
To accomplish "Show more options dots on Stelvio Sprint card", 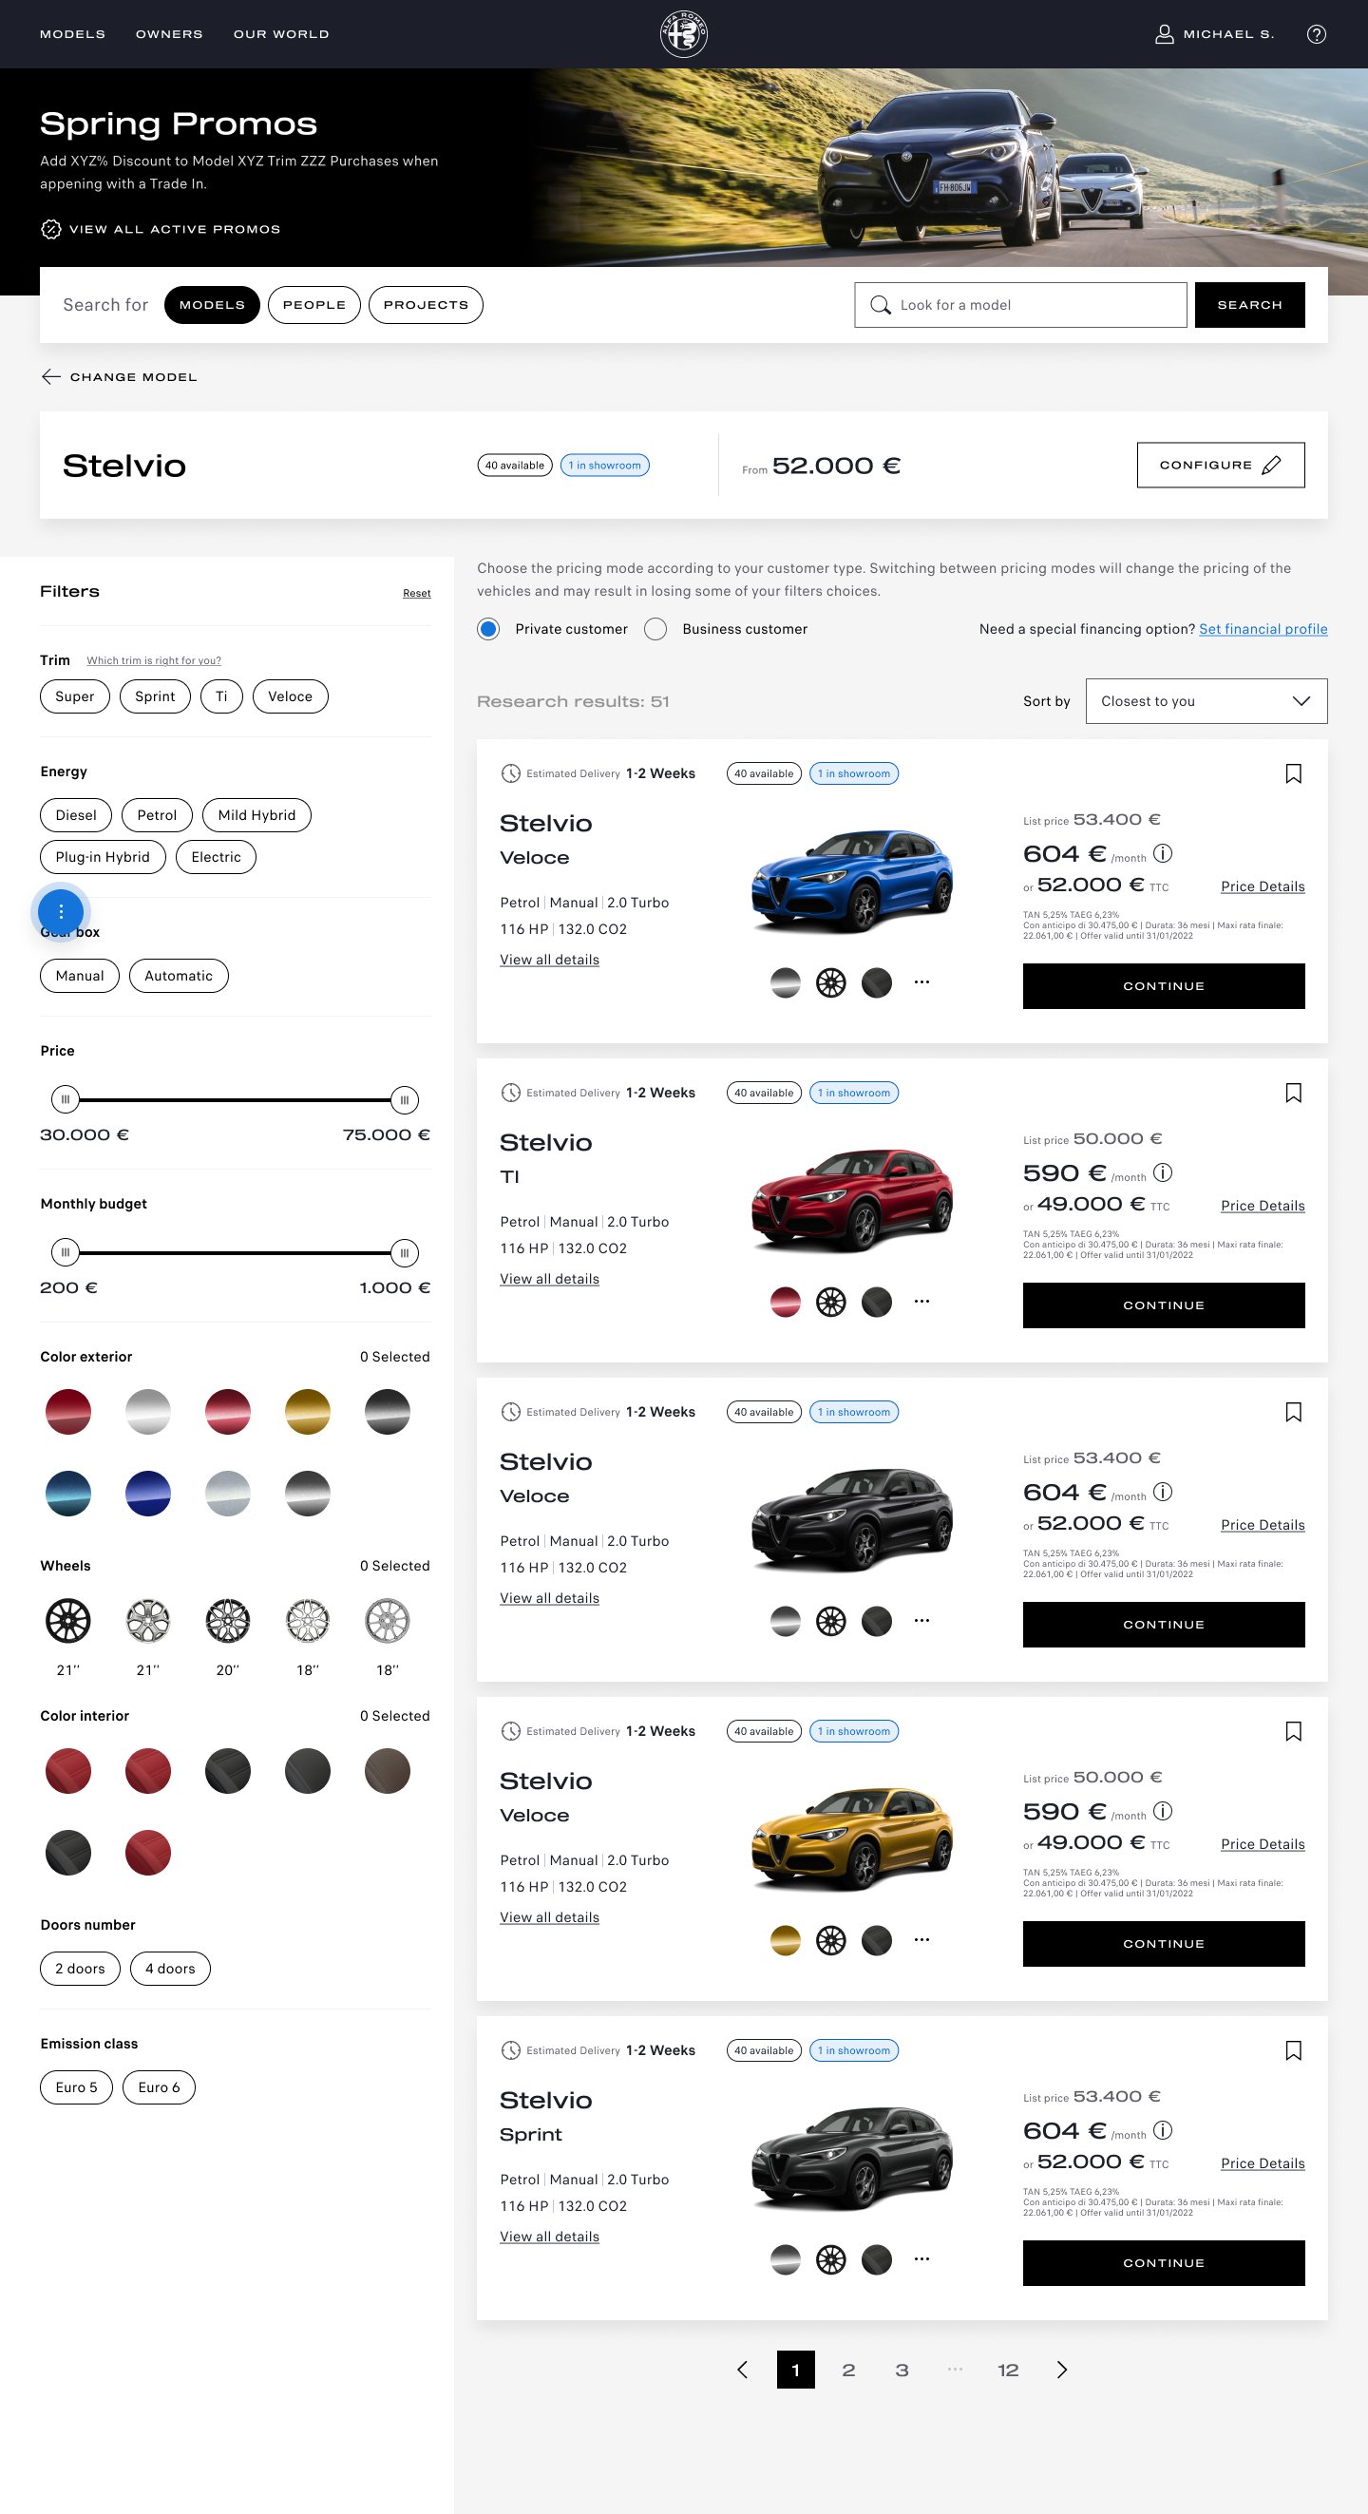I will (x=921, y=2258).
